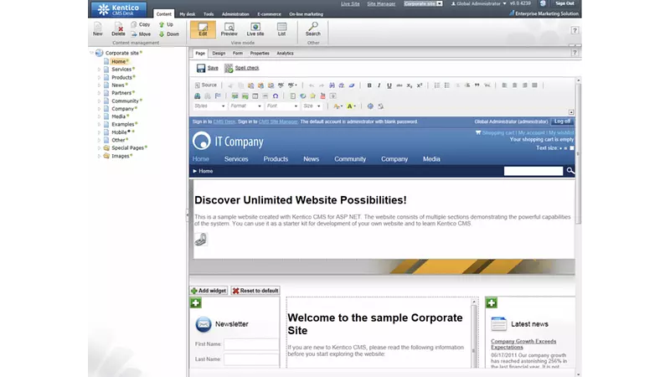
Task: Insert table icon in editor toolbar
Action: click(255, 96)
